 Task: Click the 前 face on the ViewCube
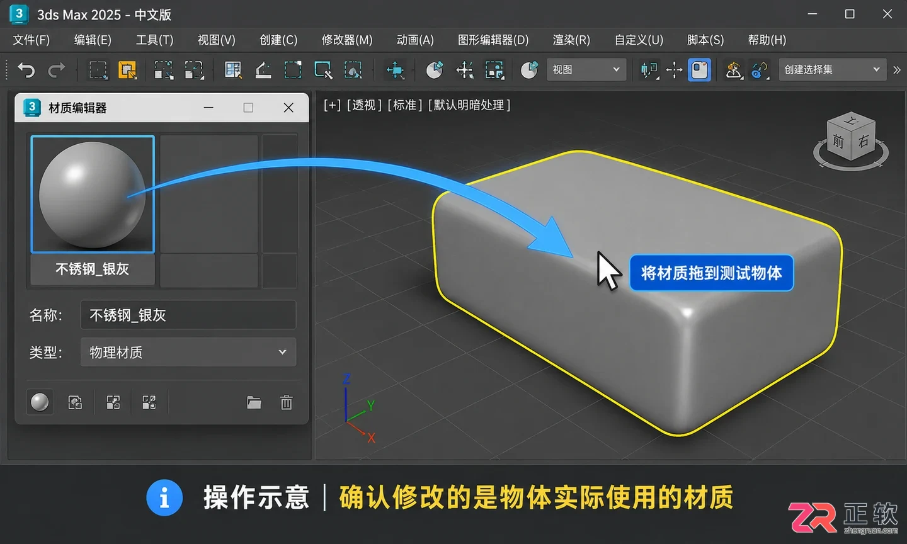838,141
